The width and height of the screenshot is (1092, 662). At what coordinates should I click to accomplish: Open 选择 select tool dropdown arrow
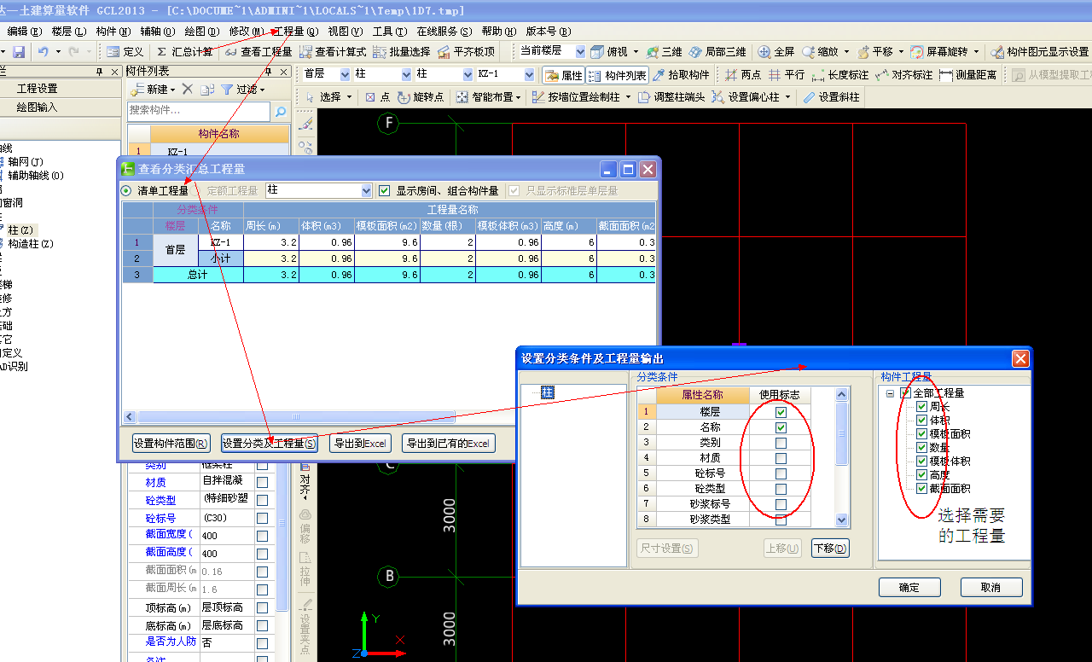point(350,97)
